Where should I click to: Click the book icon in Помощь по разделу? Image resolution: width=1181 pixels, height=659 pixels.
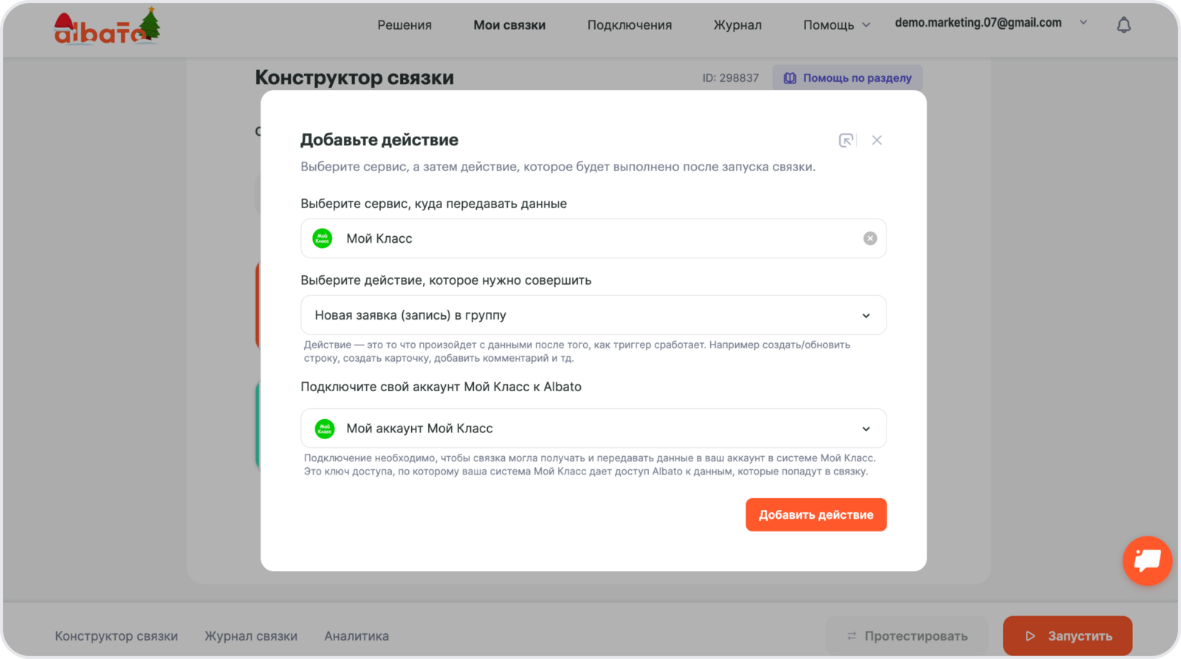coord(790,78)
